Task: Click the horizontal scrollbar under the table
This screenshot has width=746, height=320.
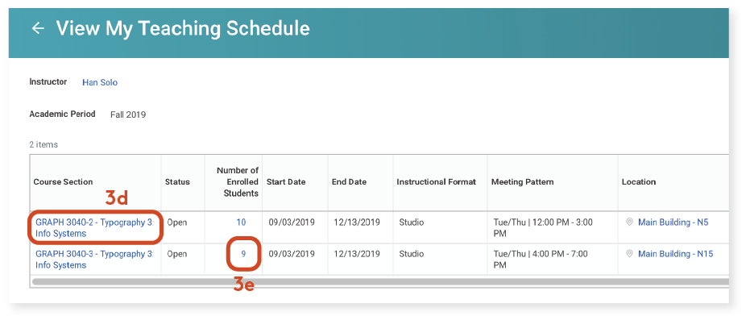Action: pyautogui.click(x=379, y=282)
